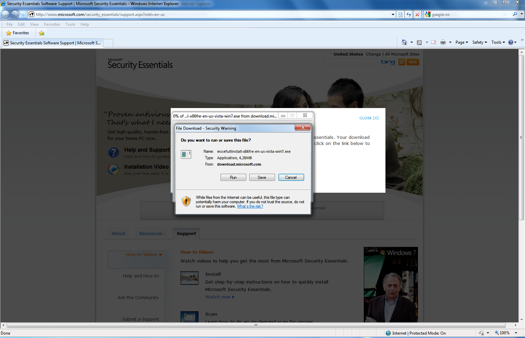Click the page icon in the address bar
The width and height of the screenshot is (525, 338).
click(31, 14)
